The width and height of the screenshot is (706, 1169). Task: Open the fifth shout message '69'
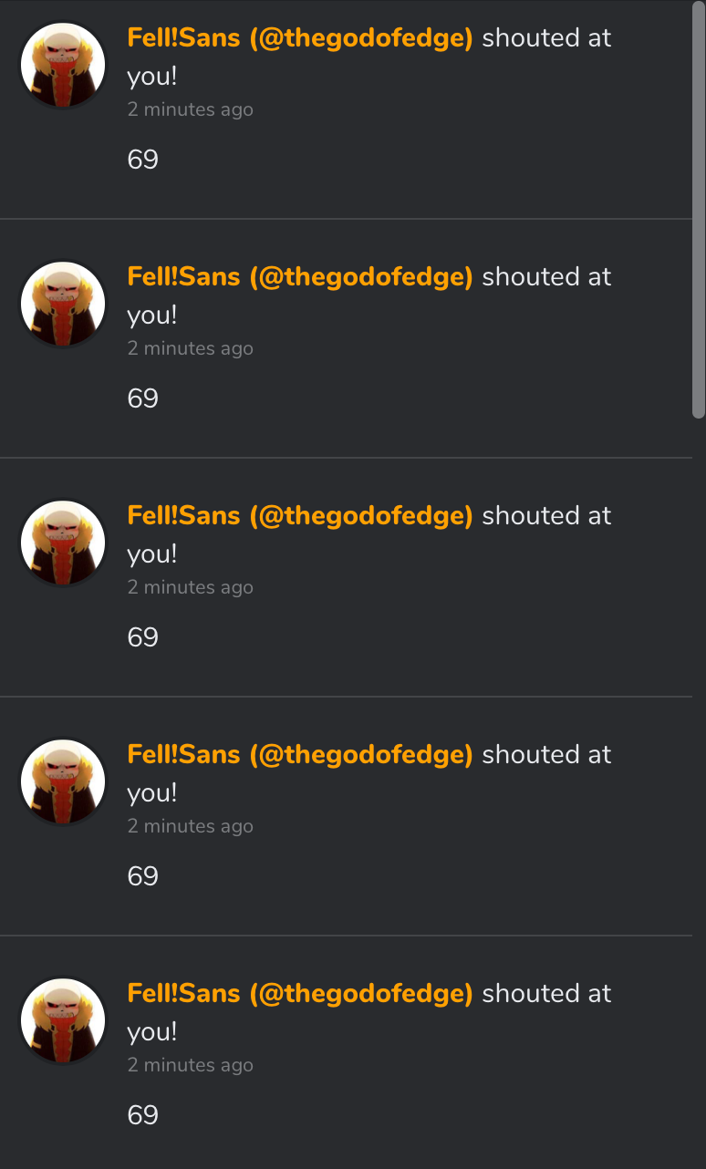coord(143,1115)
